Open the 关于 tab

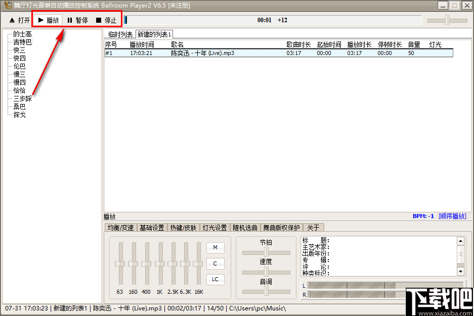click(x=313, y=228)
